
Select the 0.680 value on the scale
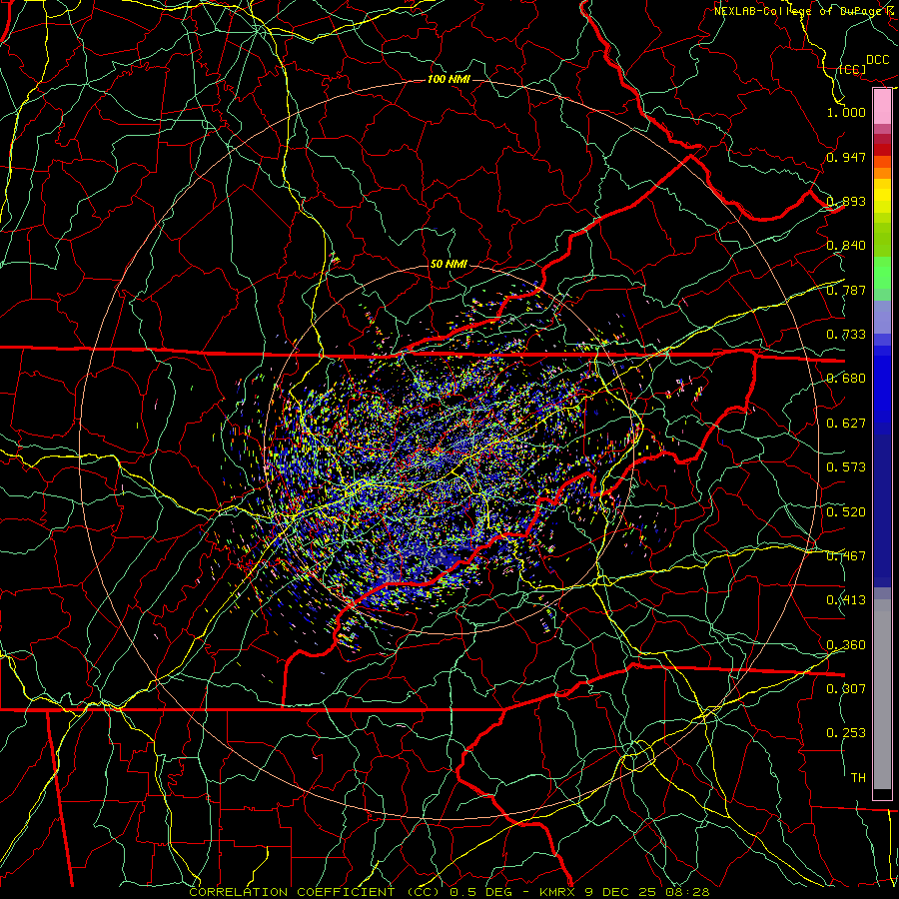tap(846, 379)
